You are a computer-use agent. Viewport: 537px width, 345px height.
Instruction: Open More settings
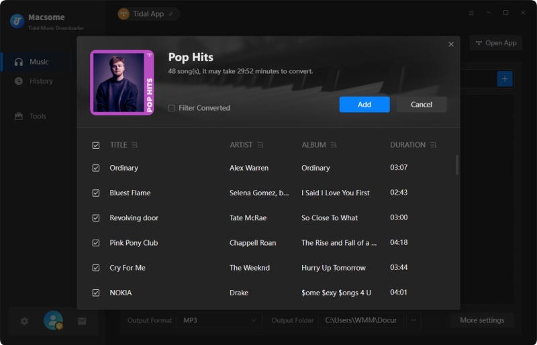click(x=482, y=320)
